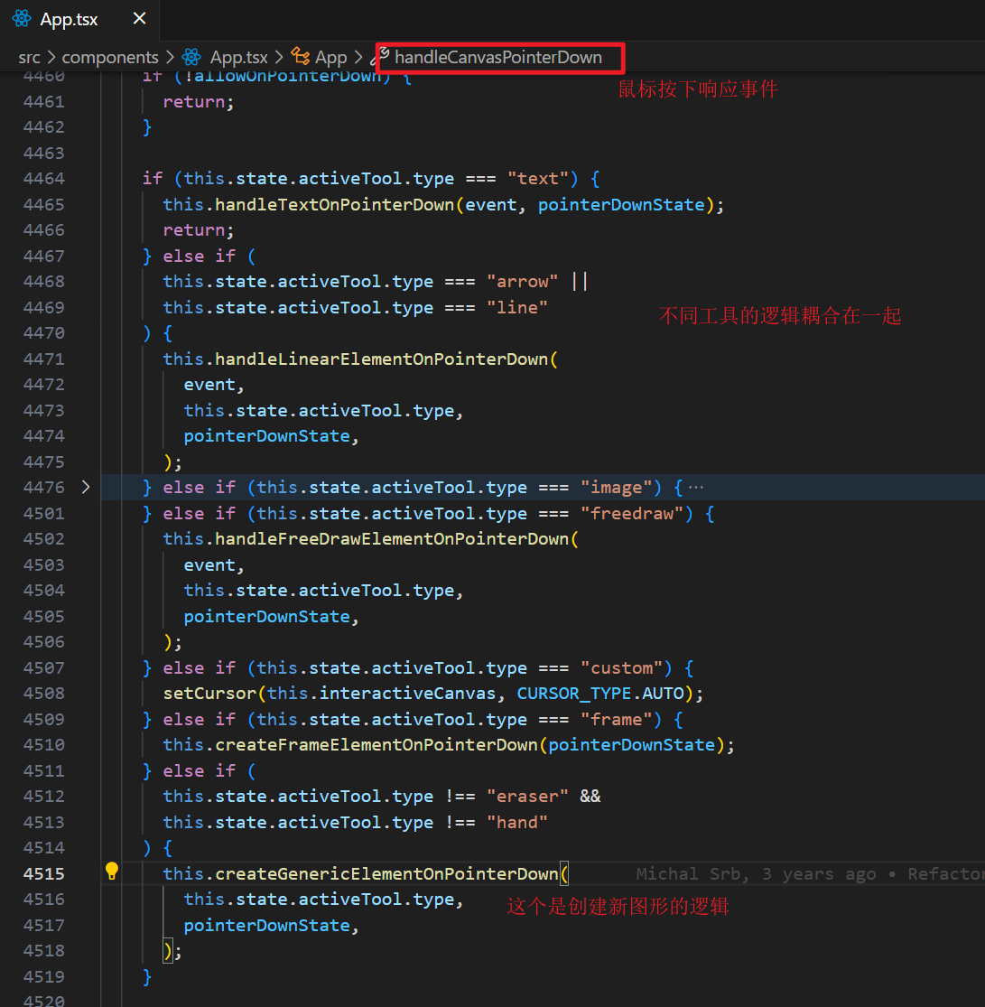Click the yellow lightbulb on line 4515

coord(112,872)
